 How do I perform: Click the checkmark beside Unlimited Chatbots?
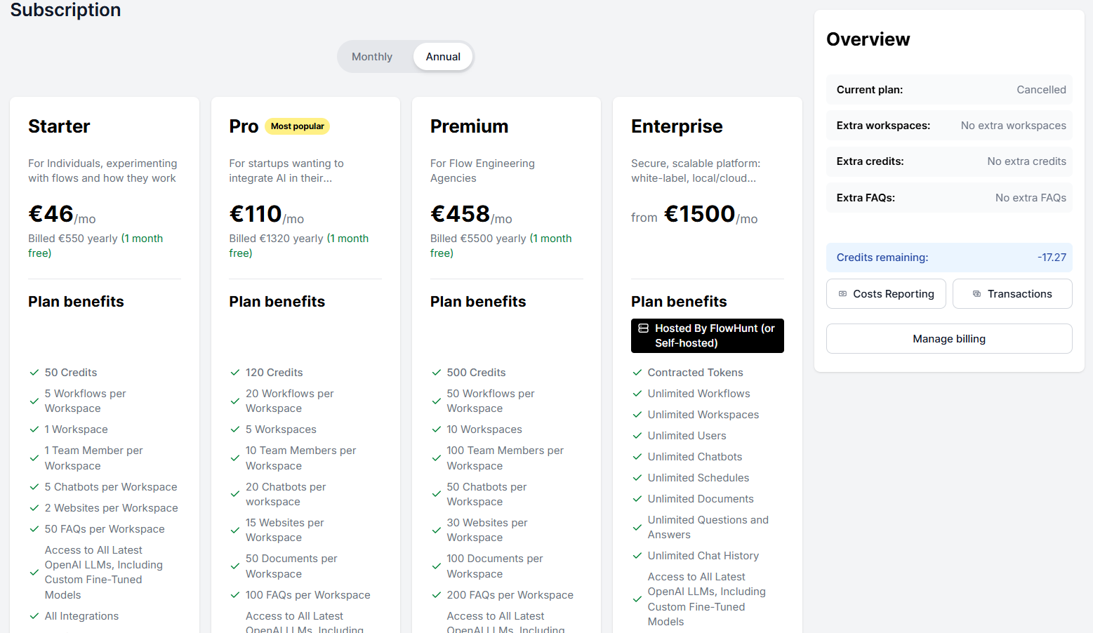(x=637, y=457)
